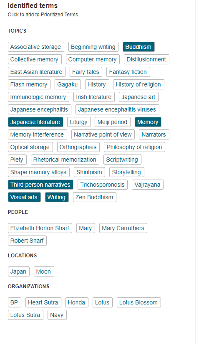Select "Zen Buddhism" as a topic
Image resolution: width=198 pixels, height=344 pixels.
(95, 197)
